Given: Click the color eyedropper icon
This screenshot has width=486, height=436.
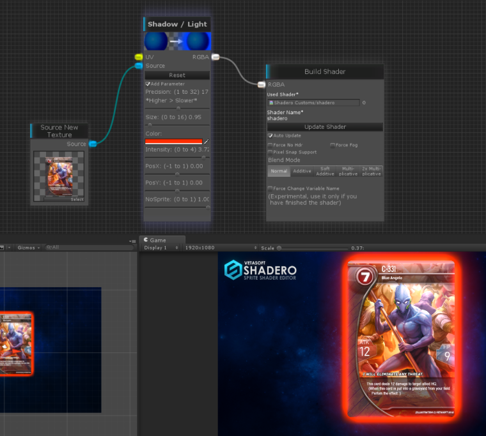Looking at the screenshot, I should coord(207,142).
